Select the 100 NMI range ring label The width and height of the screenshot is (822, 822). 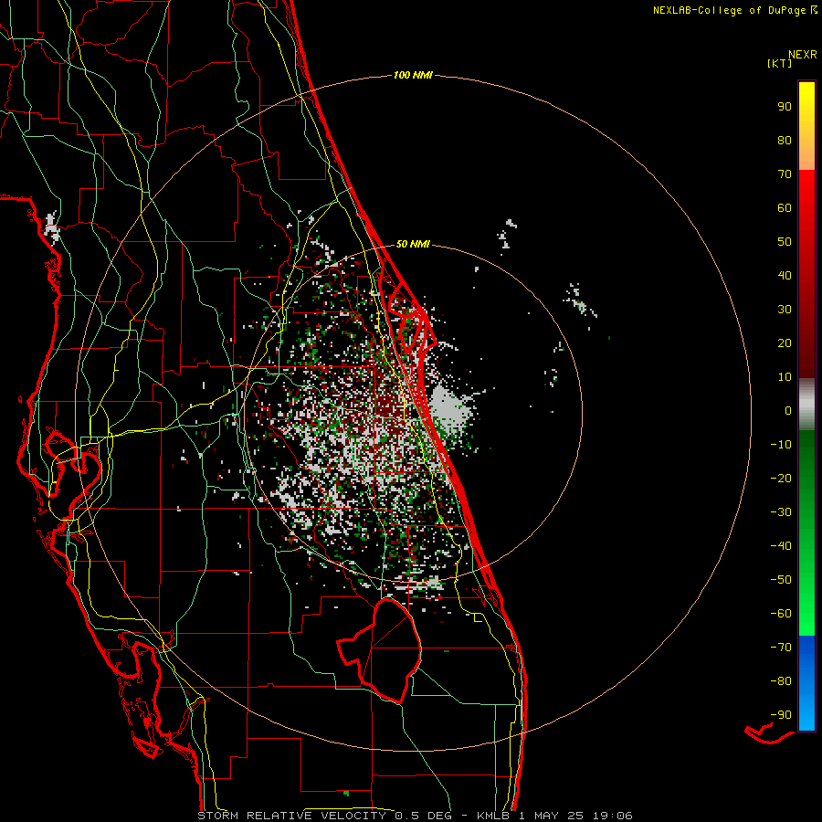pyautogui.click(x=413, y=76)
